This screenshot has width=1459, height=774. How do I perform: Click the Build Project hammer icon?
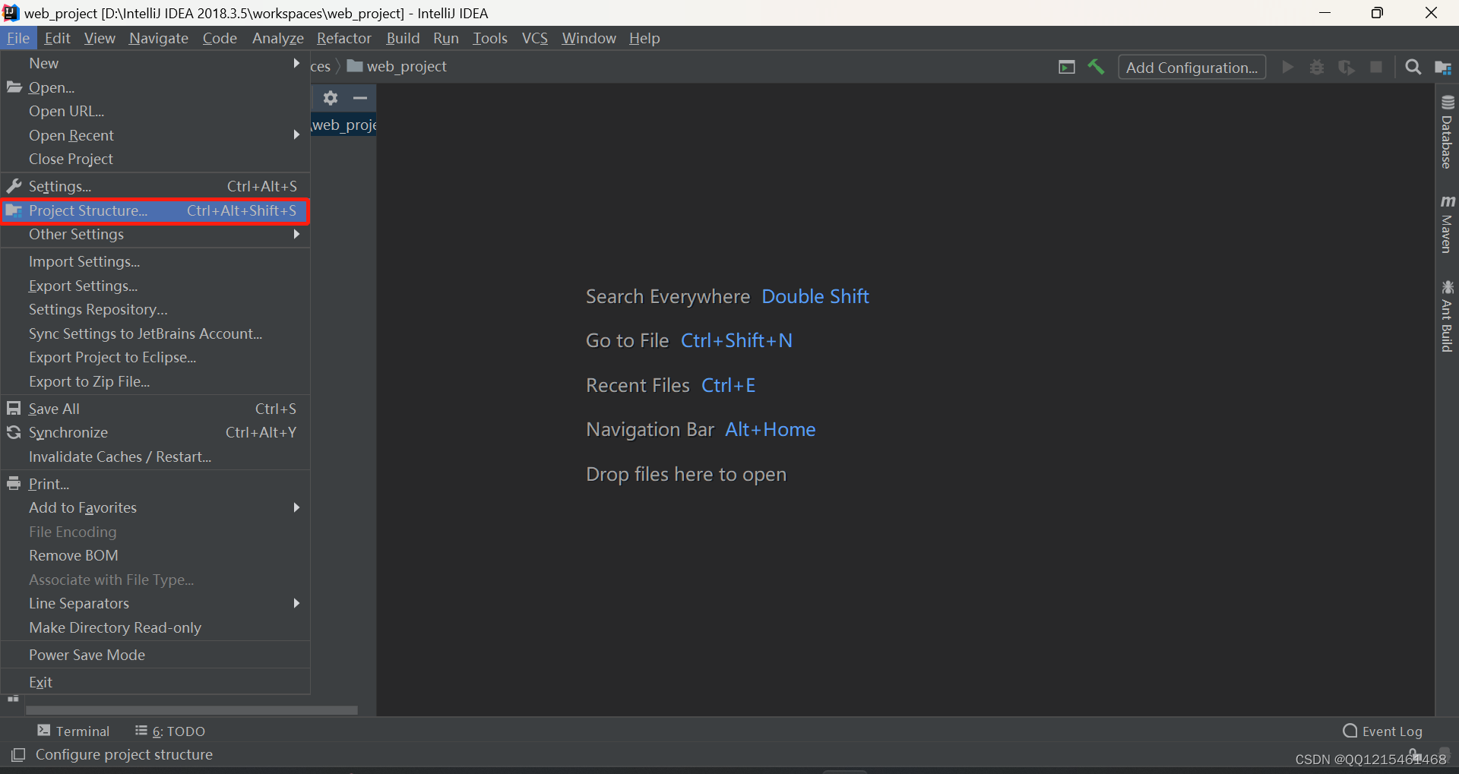[1096, 67]
